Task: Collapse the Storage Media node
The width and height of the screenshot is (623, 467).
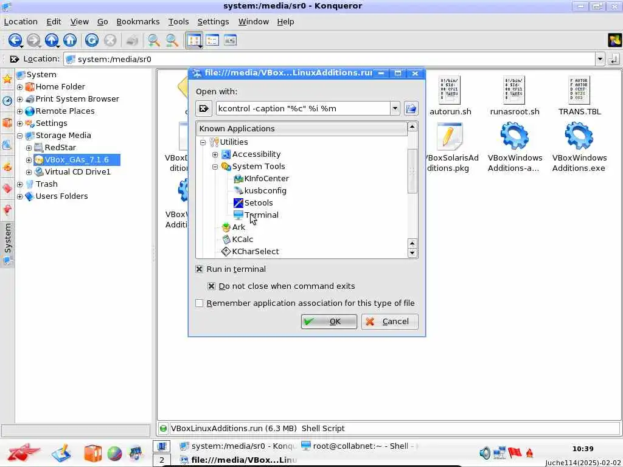Action: [x=20, y=136]
